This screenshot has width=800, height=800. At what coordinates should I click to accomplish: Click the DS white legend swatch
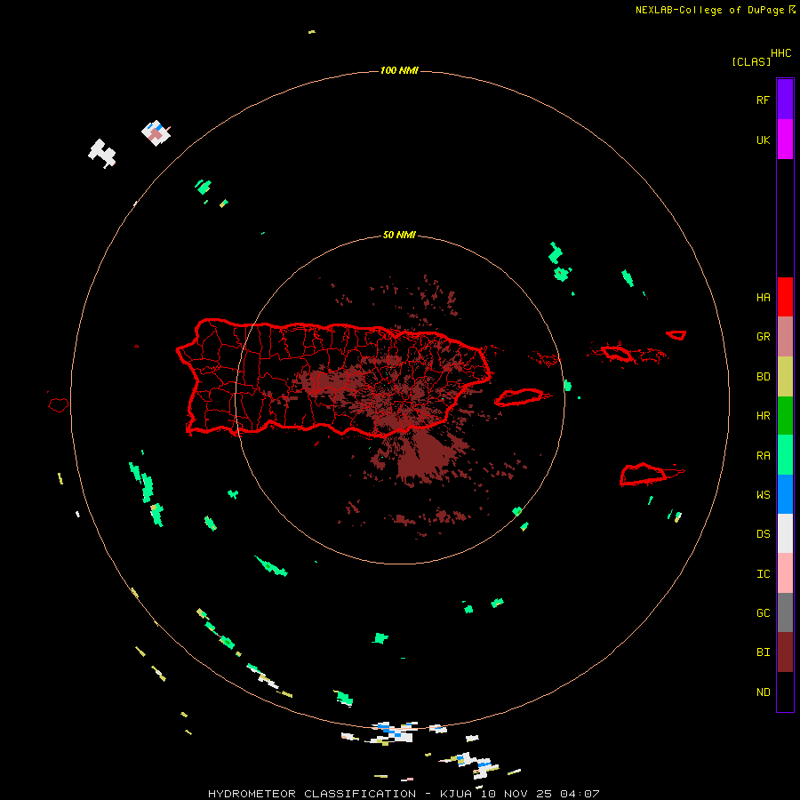coord(785,533)
